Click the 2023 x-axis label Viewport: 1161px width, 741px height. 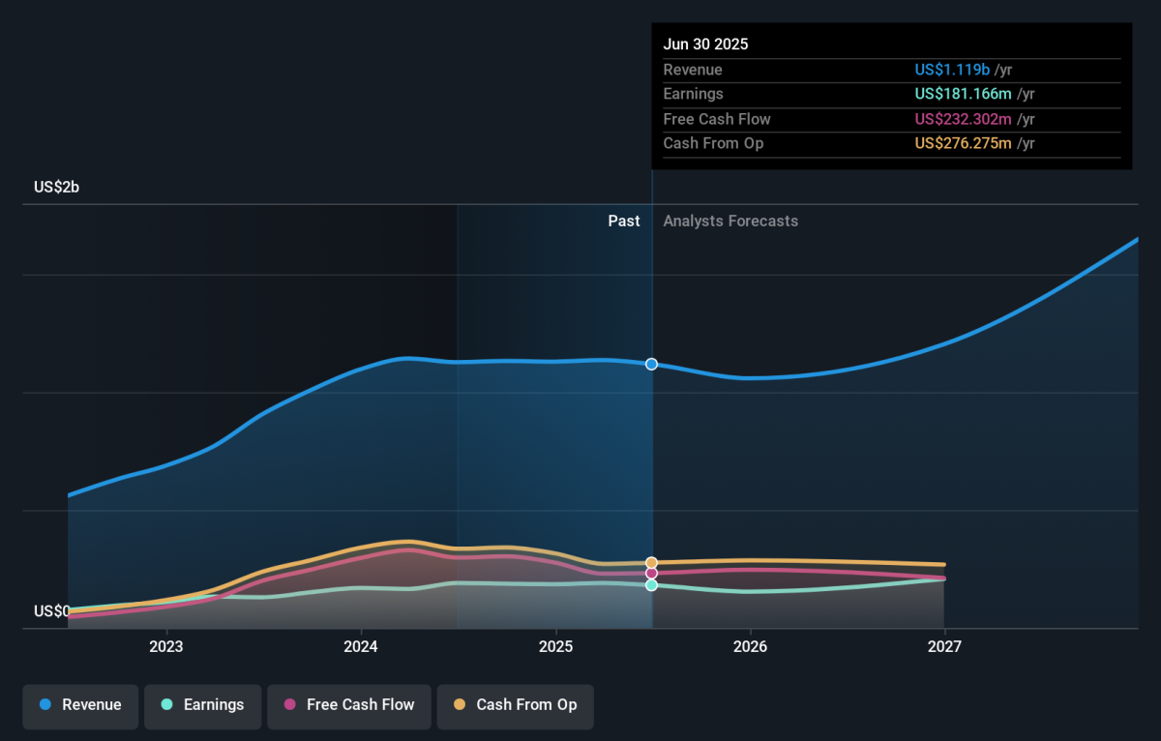click(166, 646)
